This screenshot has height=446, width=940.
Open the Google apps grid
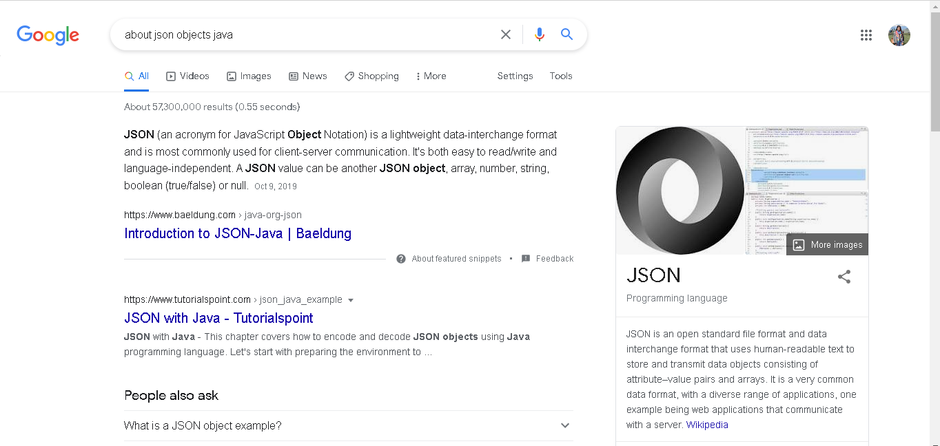866,35
